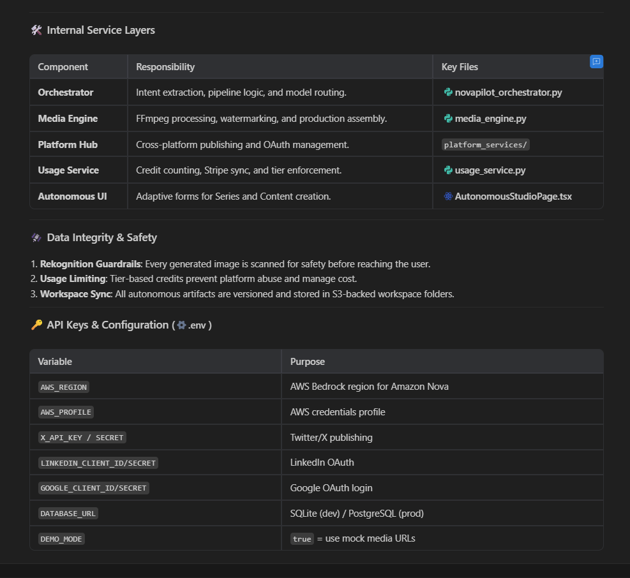Click the Python icon beside novapilot_orchestrator.py

click(448, 93)
